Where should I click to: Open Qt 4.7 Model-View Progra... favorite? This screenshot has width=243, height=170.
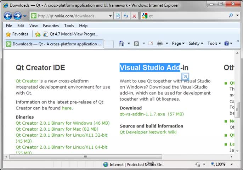[70, 34]
